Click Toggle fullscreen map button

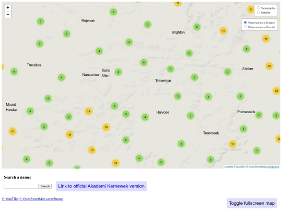pos(252,203)
